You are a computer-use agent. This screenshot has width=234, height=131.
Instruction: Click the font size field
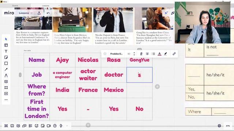tap(129, 54)
